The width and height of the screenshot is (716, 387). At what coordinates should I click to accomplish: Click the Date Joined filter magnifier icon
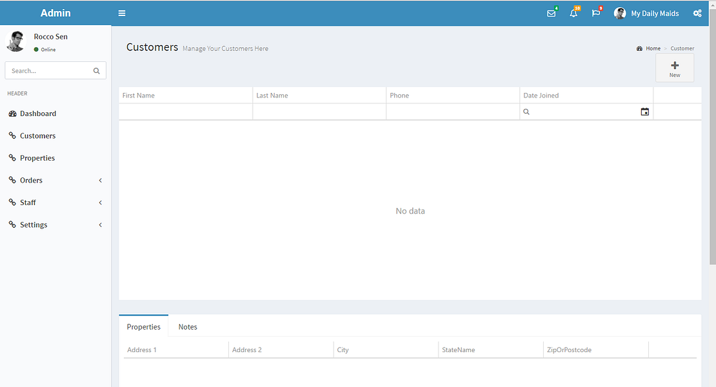(526, 112)
